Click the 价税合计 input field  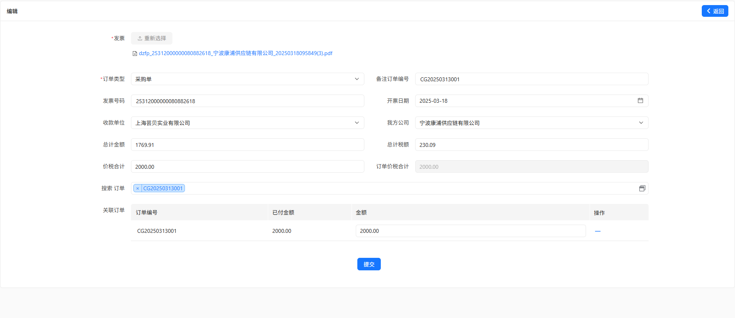click(x=247, y=166)
